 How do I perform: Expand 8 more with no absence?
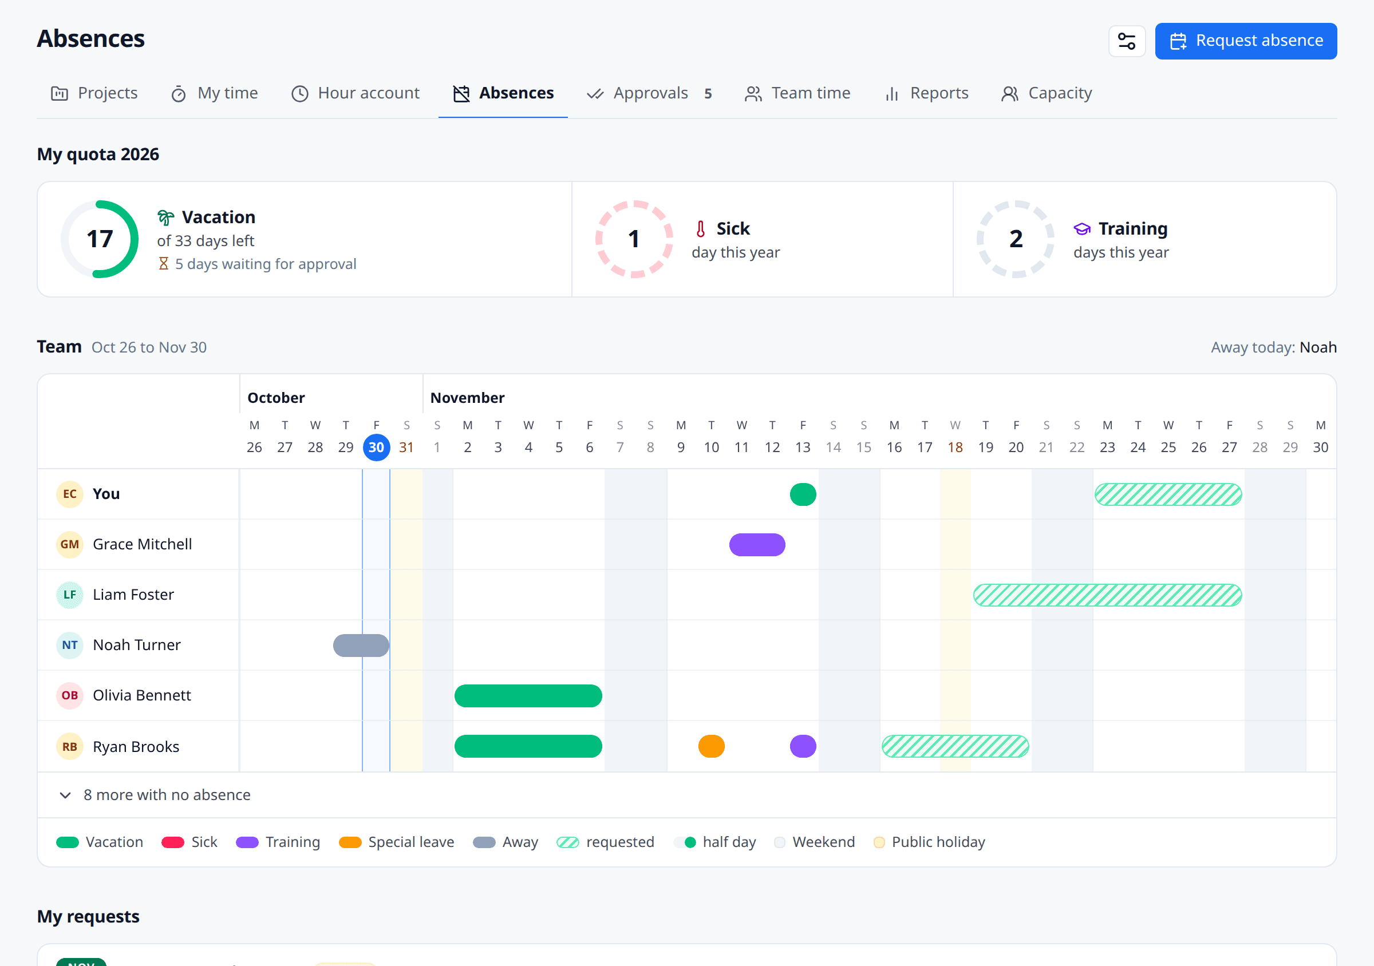155,795
